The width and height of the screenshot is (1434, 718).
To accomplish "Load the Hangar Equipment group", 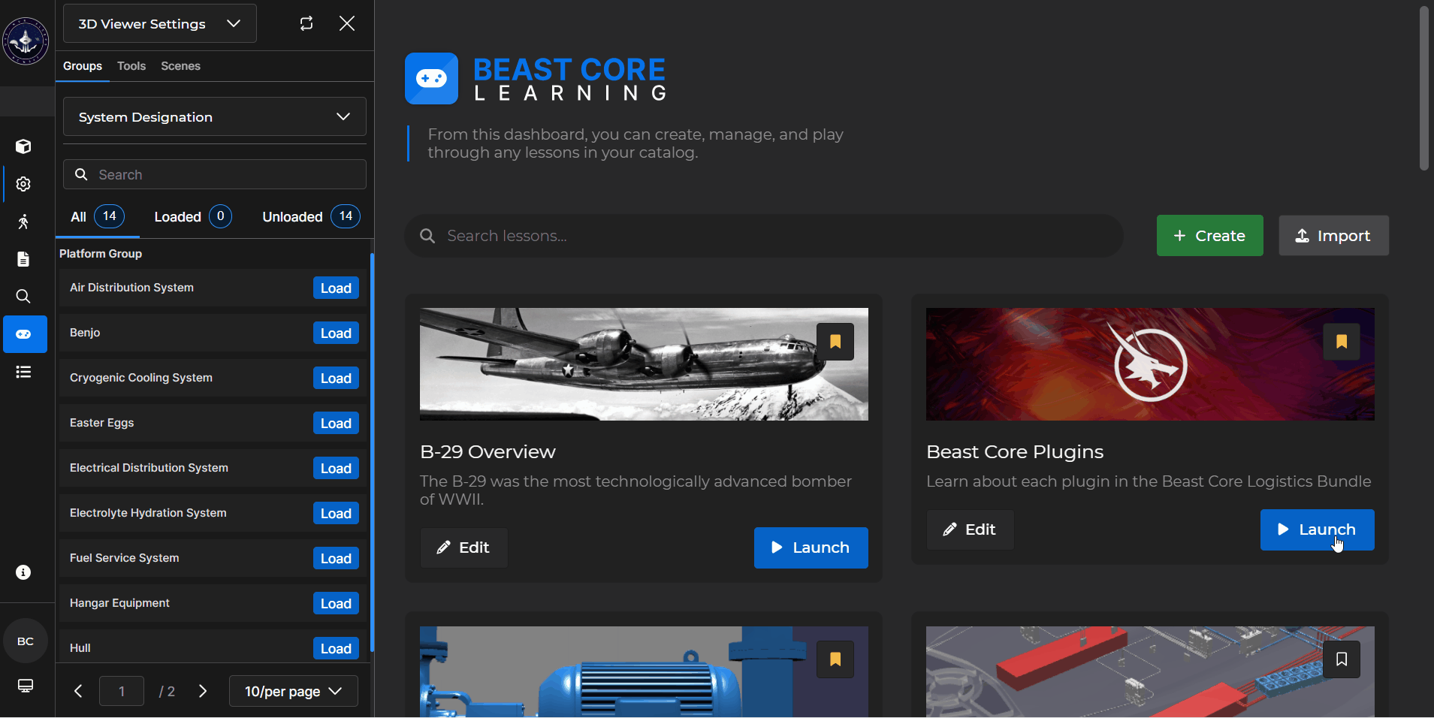I will [x=336, y=604].
